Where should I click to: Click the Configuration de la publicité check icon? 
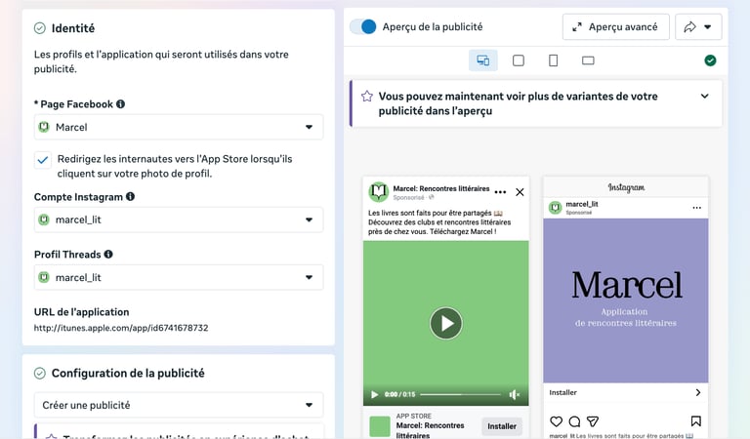click(40, 373)
